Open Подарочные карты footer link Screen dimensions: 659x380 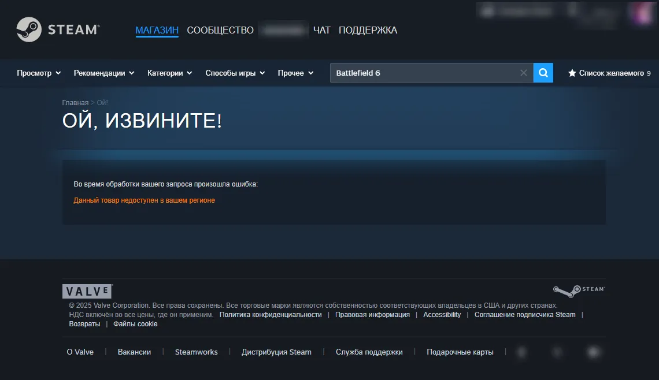tap(460, 352)
